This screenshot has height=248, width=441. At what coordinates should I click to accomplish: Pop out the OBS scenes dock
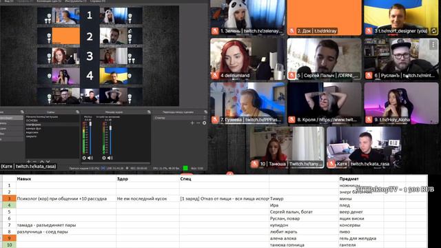pos(77,112)
